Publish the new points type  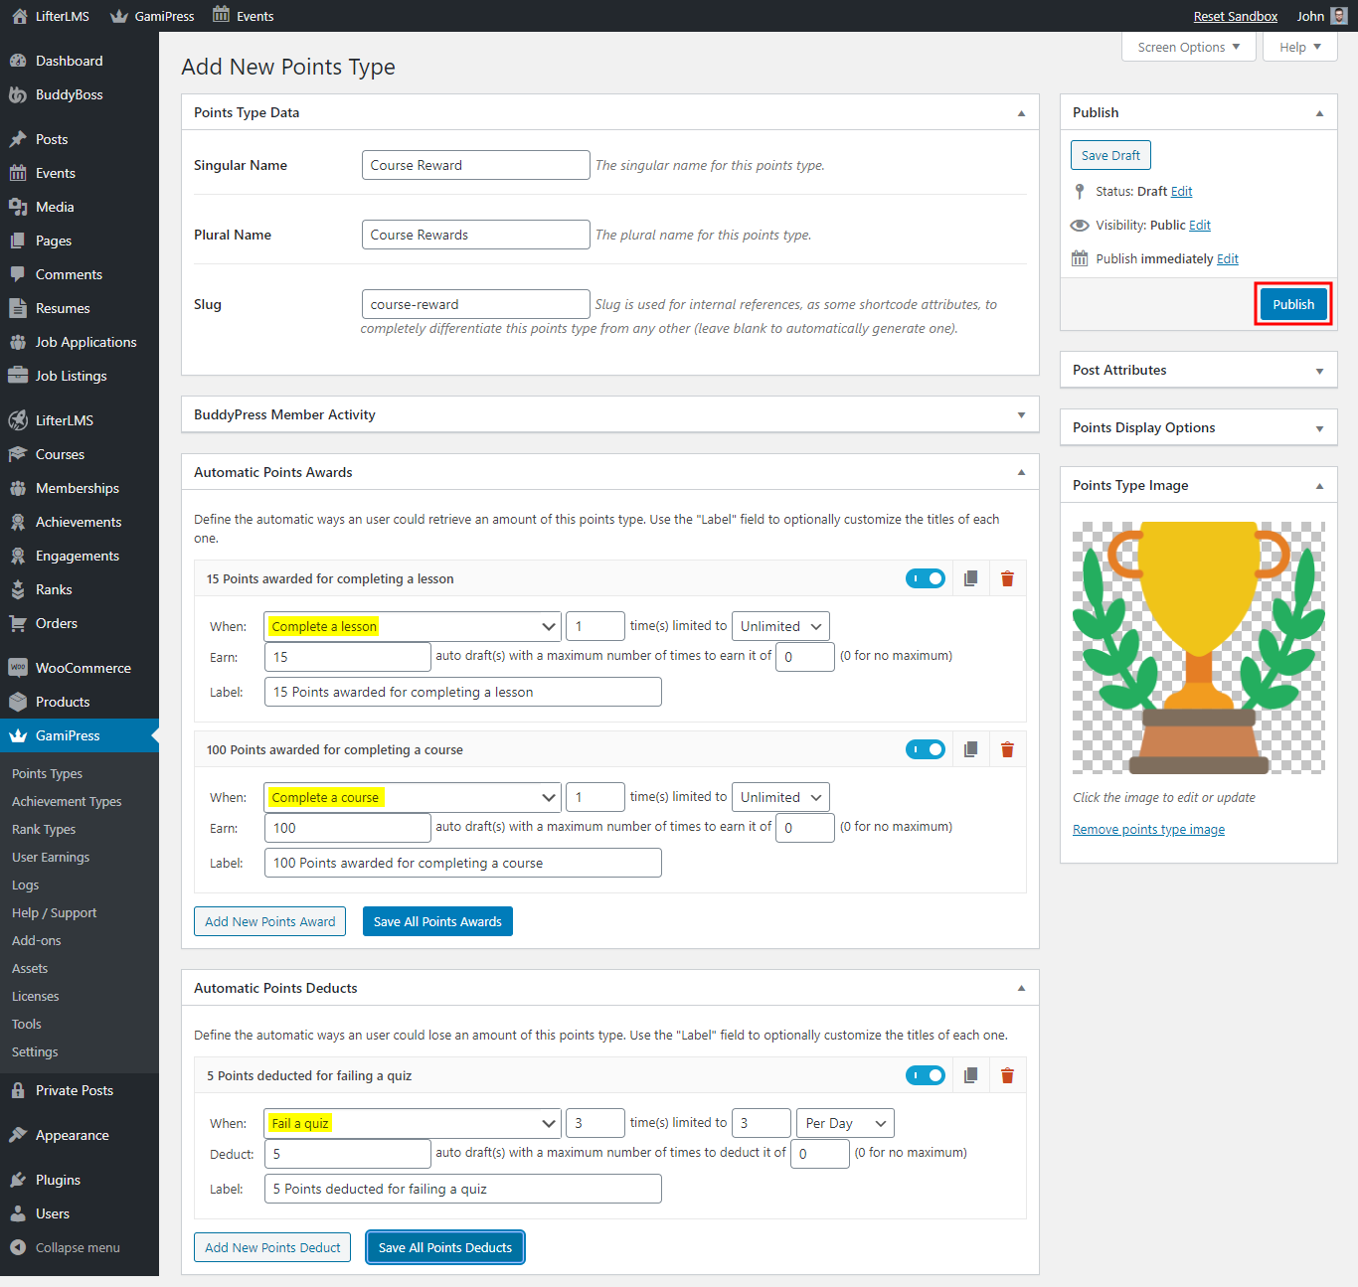pyautogui.click(x=1292, y=304)
